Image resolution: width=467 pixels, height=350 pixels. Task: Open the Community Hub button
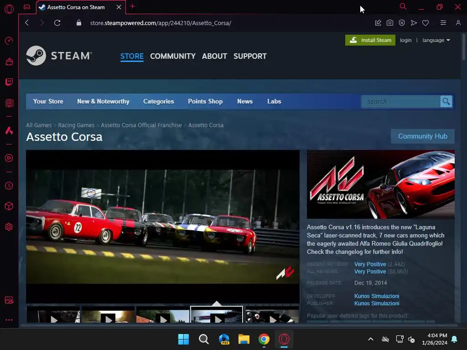(x=423, y=136)
